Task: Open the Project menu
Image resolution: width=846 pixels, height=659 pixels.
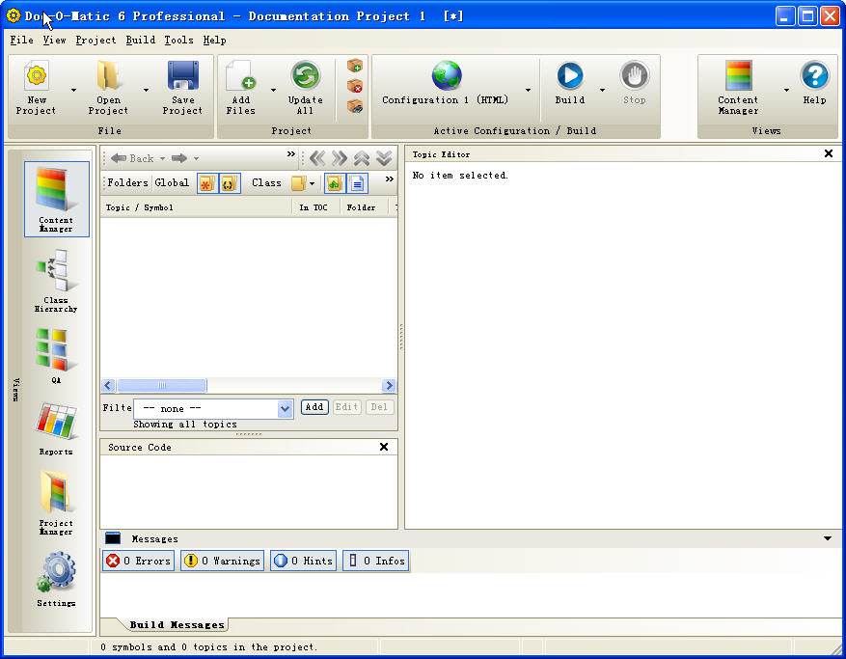Action: 96,40
